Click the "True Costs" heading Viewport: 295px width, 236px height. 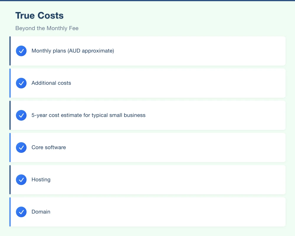[x=39, y=16]
